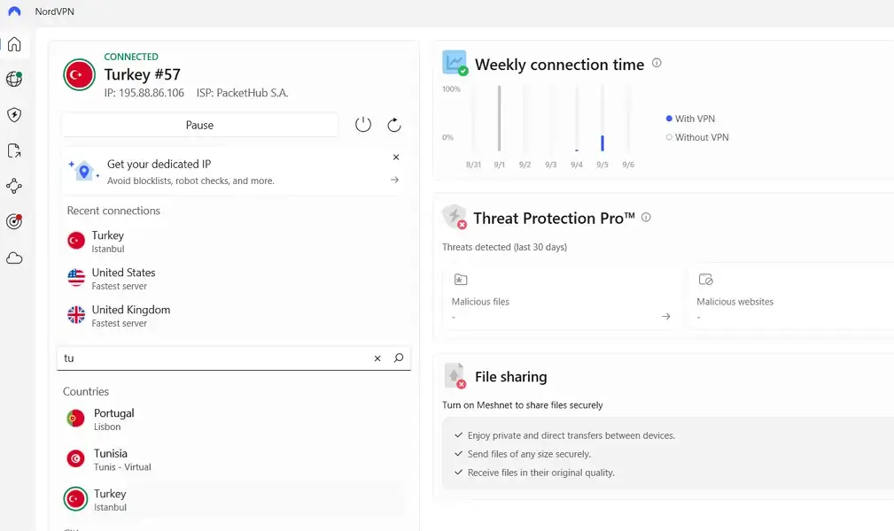Connect to recent United Kingdom server
Viewport: 894px width, 531px height.
[x=234, y=316]
